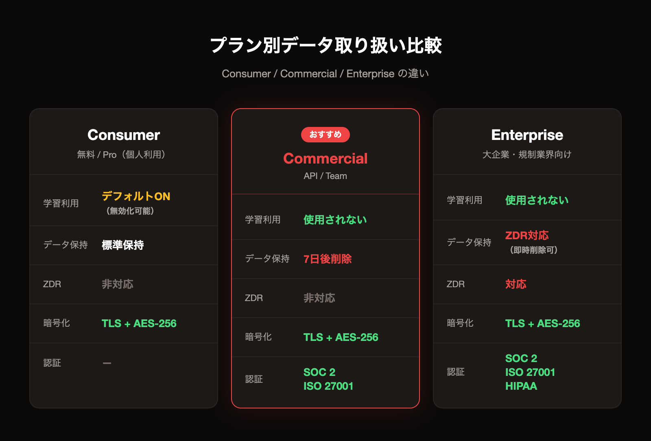Click the 標準保持 data retention value
The width and height of the screenshot is (651, 441).
pyautogui.click(x=122, y=245)
